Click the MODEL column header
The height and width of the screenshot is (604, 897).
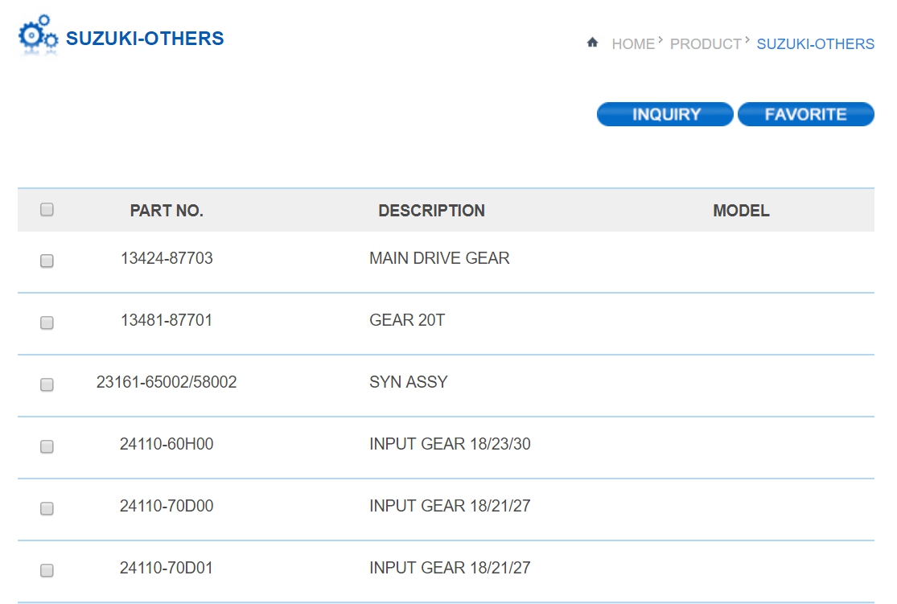[x=741, y=211]
